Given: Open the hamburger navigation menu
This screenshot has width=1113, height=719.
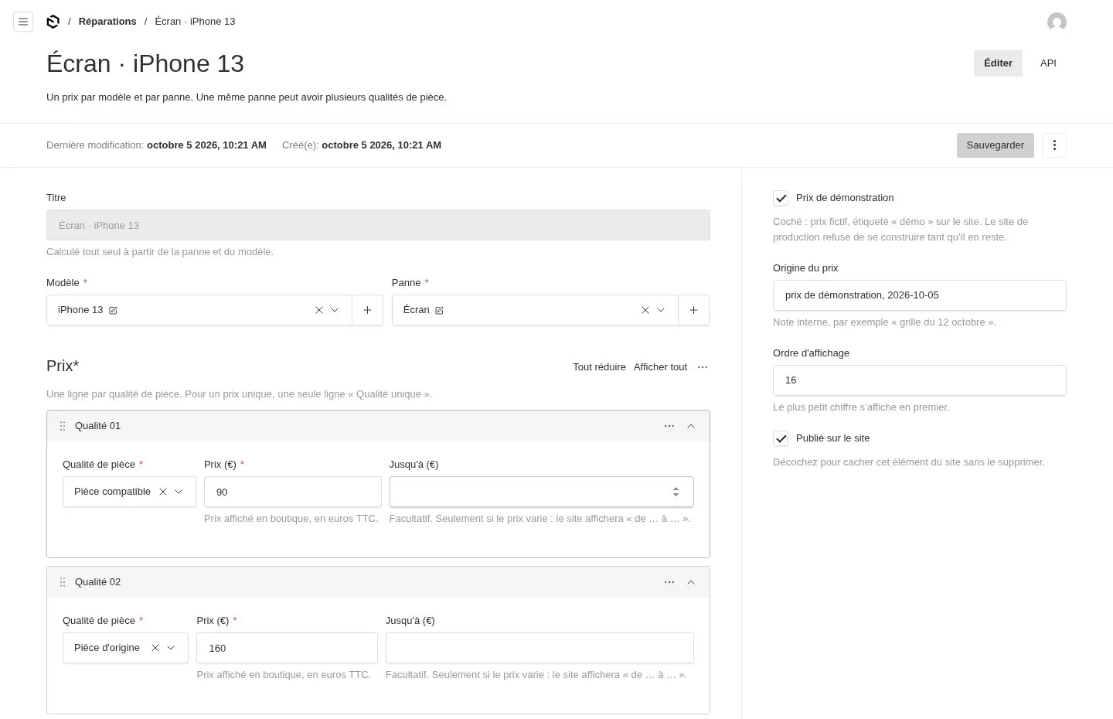Looking at the screenshot, I should [23, 22].
